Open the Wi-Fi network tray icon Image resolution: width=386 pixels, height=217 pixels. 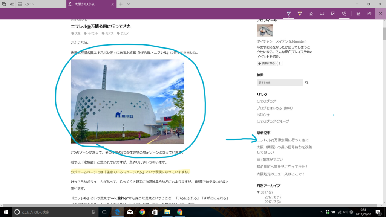pyautogui.click(x=340, y=212)
